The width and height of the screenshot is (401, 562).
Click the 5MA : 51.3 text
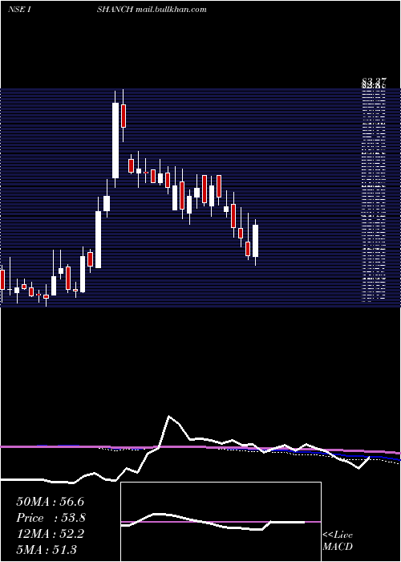click(47, 549)
